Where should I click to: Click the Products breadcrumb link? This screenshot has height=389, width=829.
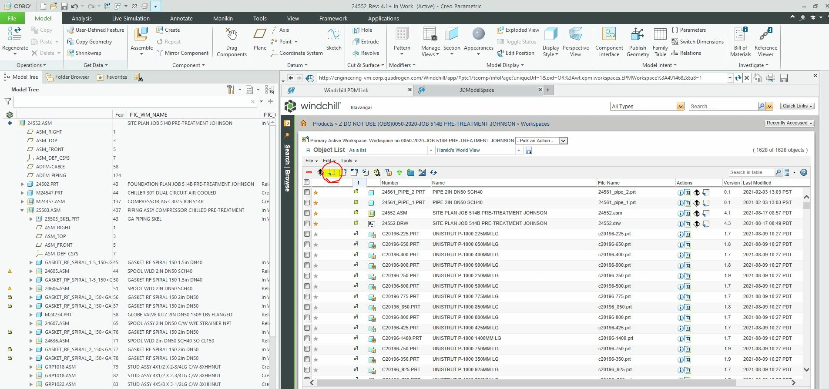pyautogui.click(x=323, y=124)
